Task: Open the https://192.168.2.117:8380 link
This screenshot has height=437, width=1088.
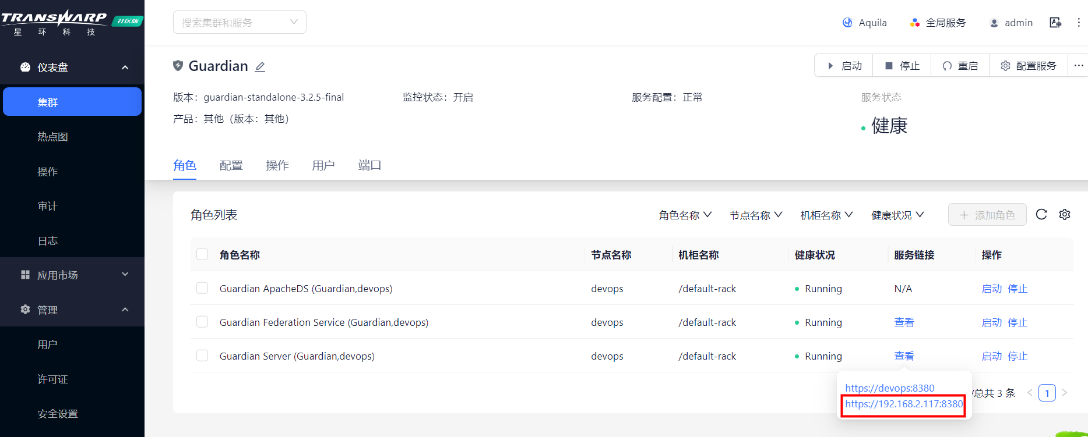Action: click(904, 404)
